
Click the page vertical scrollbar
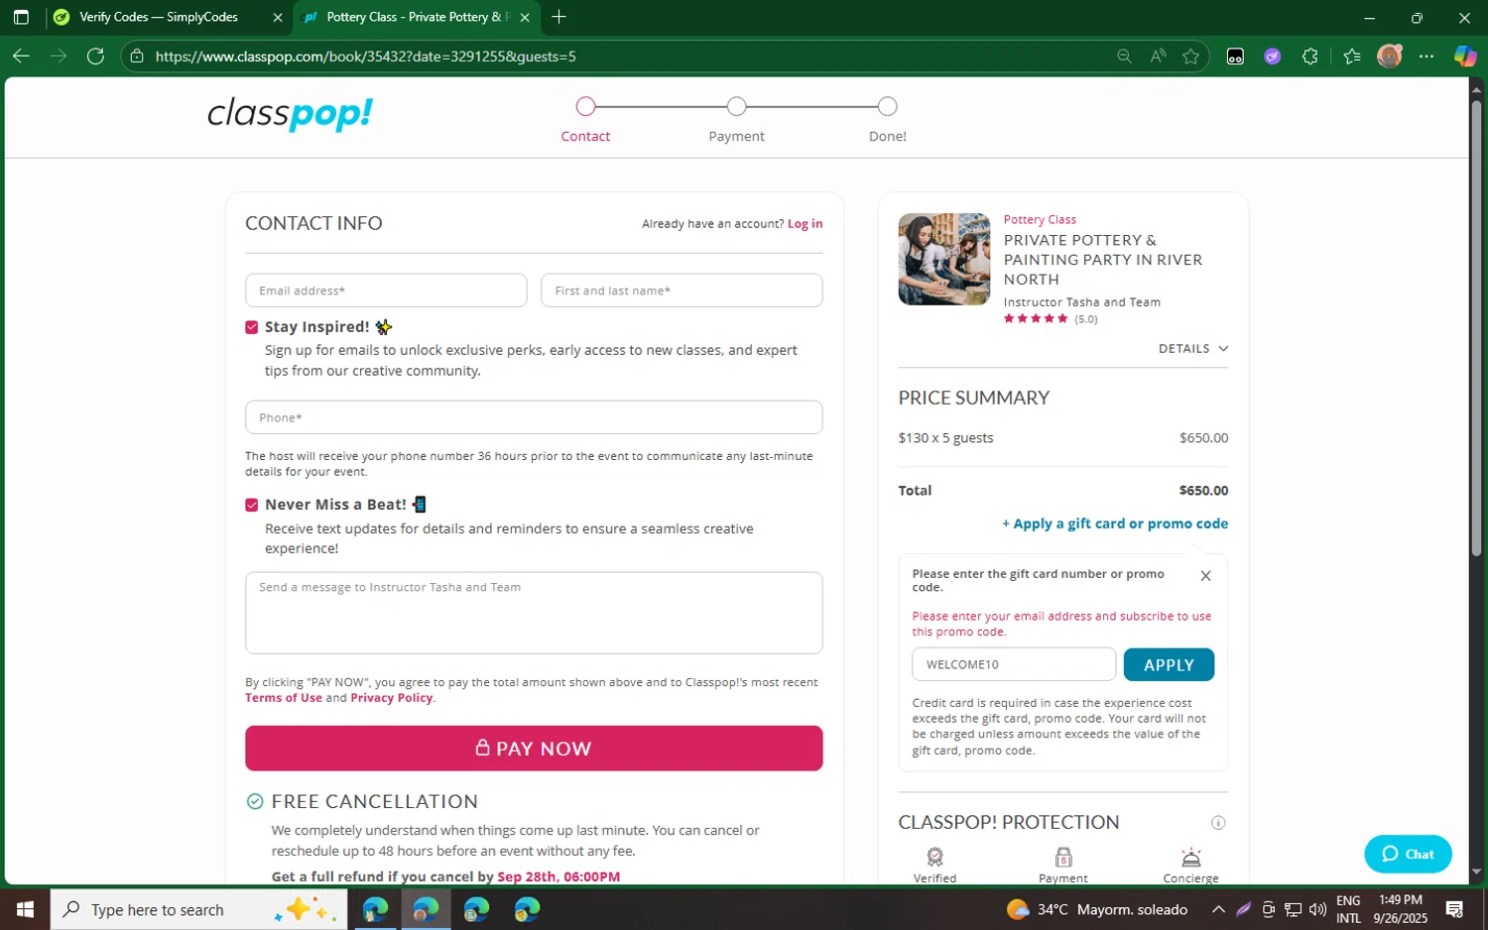pyautogui.click(x=1476, y=327)
